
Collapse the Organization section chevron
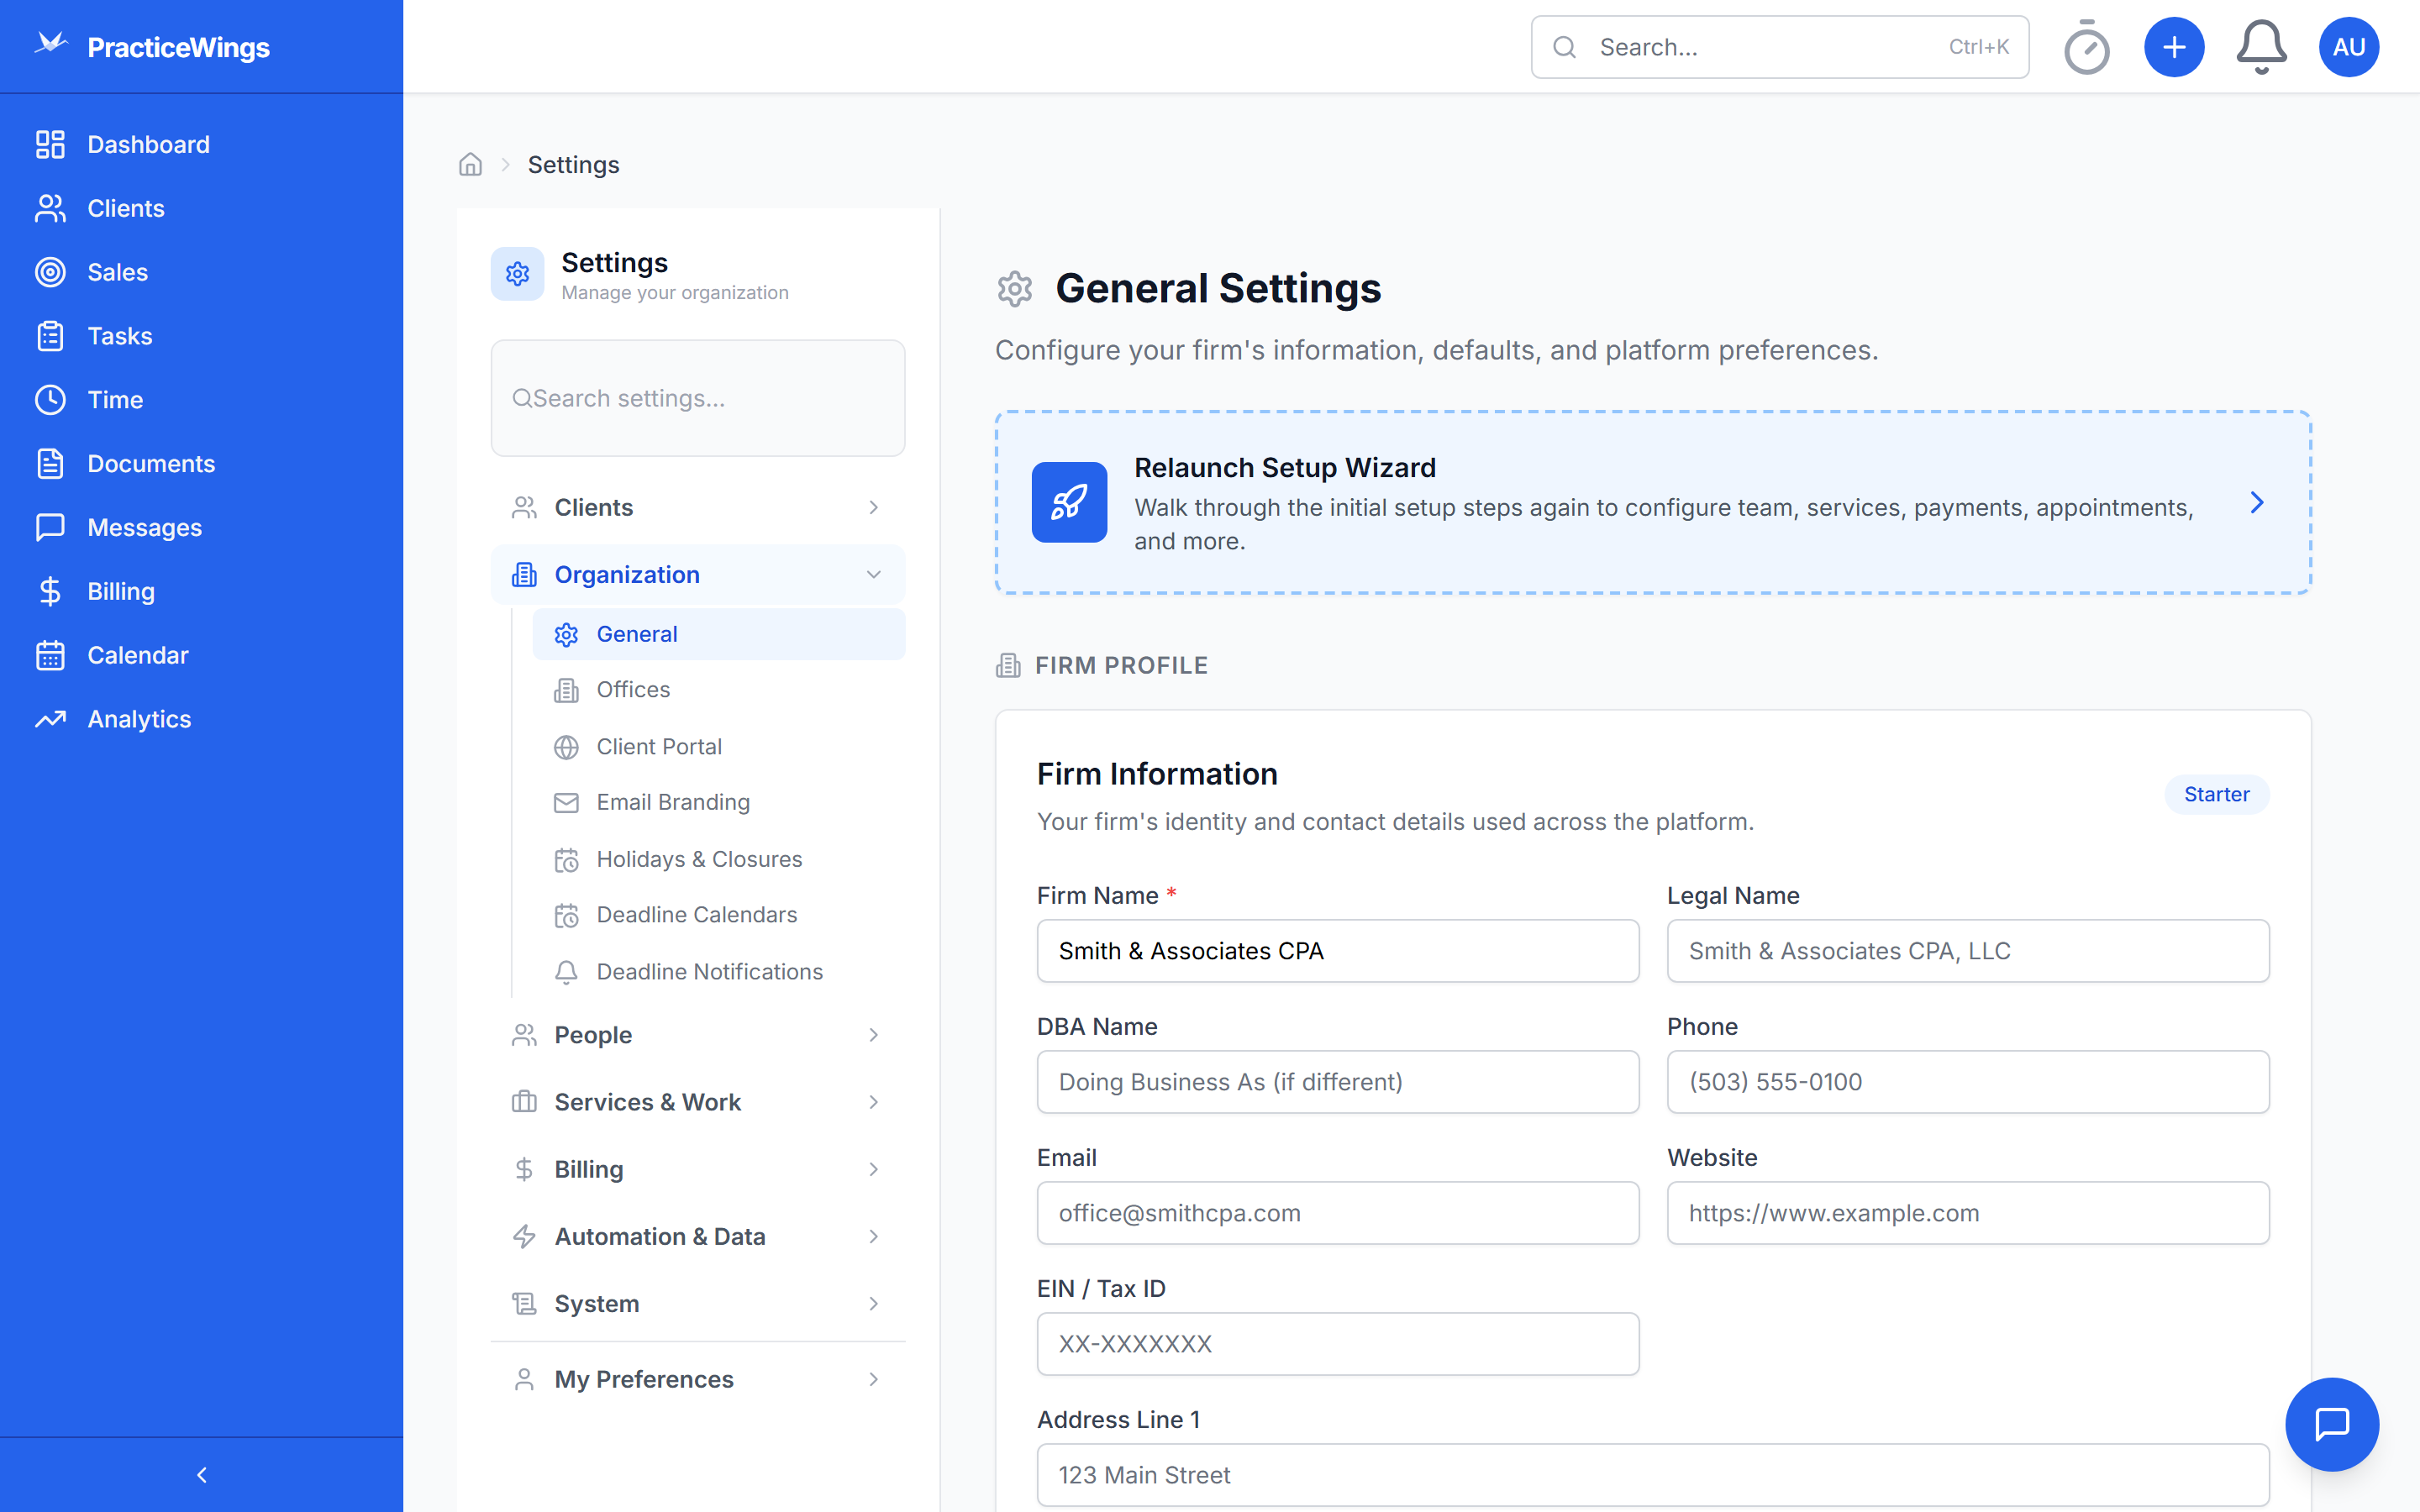click(873, 575)
